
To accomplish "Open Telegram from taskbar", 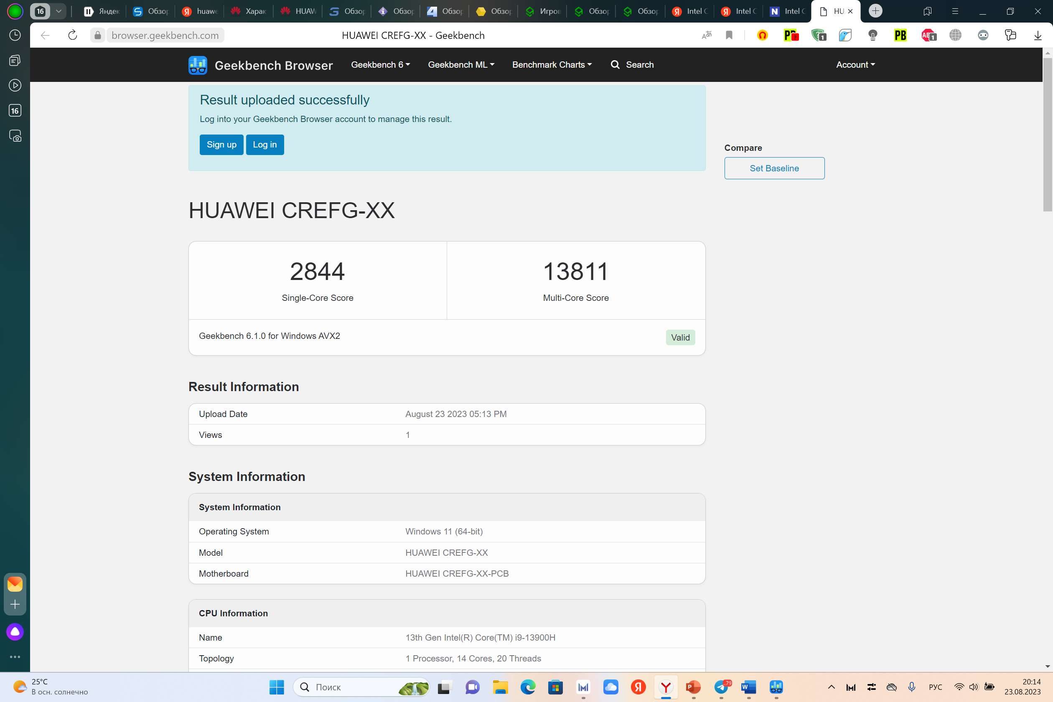I will [721, 687].
